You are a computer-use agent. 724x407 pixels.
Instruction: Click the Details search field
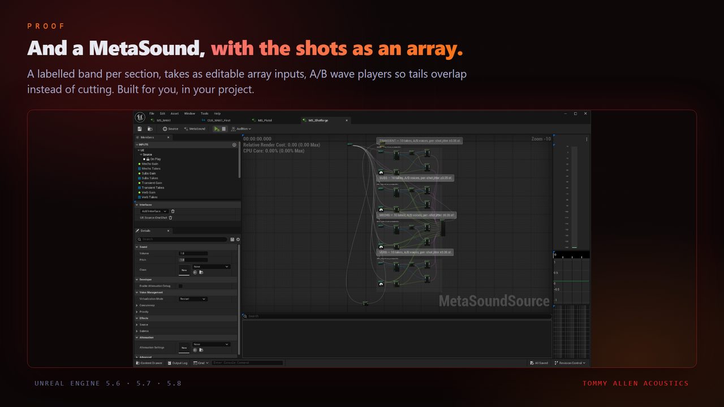pyautogui.click(x=182, y=239)
